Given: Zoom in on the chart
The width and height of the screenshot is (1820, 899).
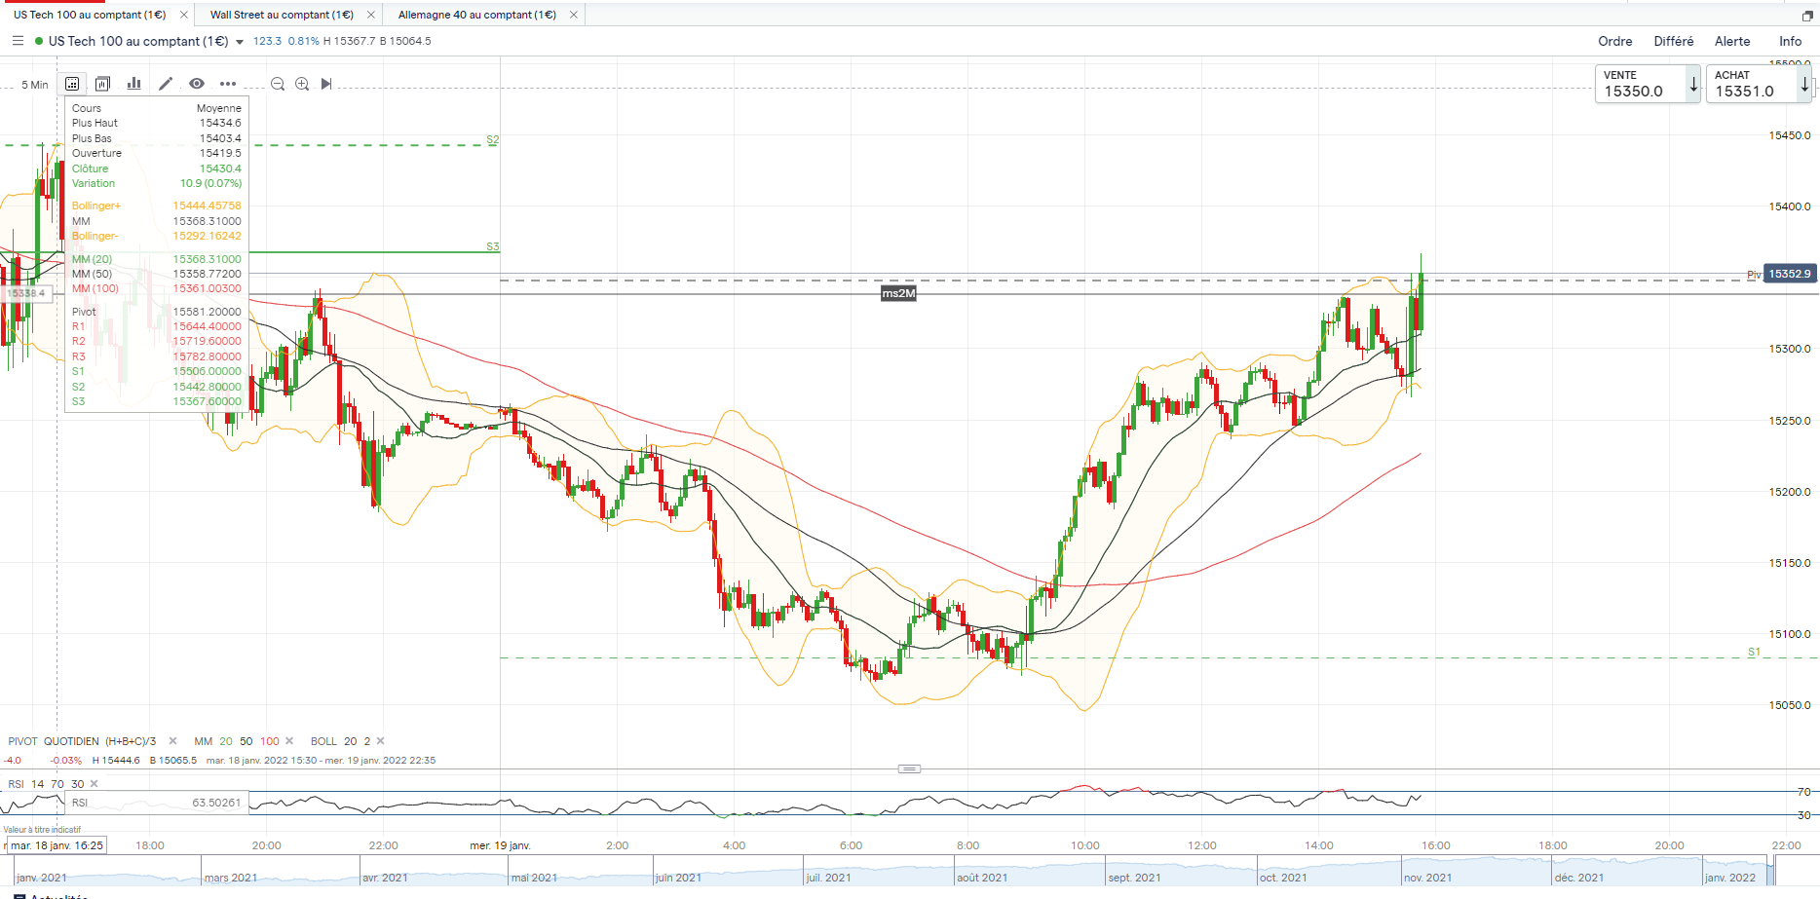Looking at the screenshot, I should pos(302,84).
